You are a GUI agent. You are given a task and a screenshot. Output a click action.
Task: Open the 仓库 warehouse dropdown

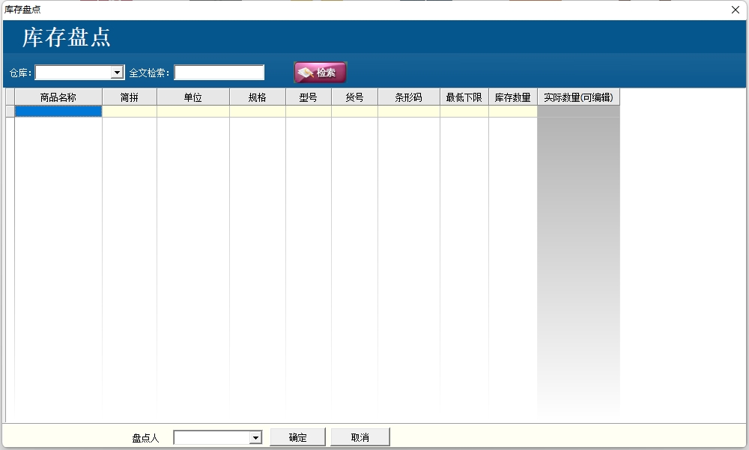[x=117, y=73]
